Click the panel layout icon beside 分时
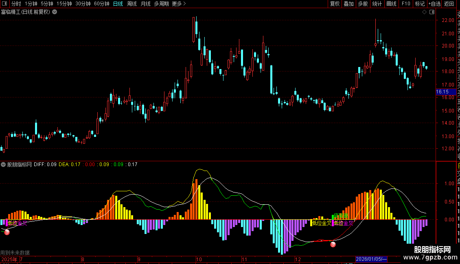 tap(4, 4)
